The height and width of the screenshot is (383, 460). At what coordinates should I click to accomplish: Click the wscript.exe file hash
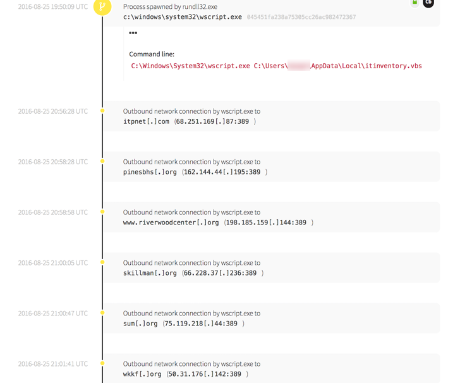point(301,17)
